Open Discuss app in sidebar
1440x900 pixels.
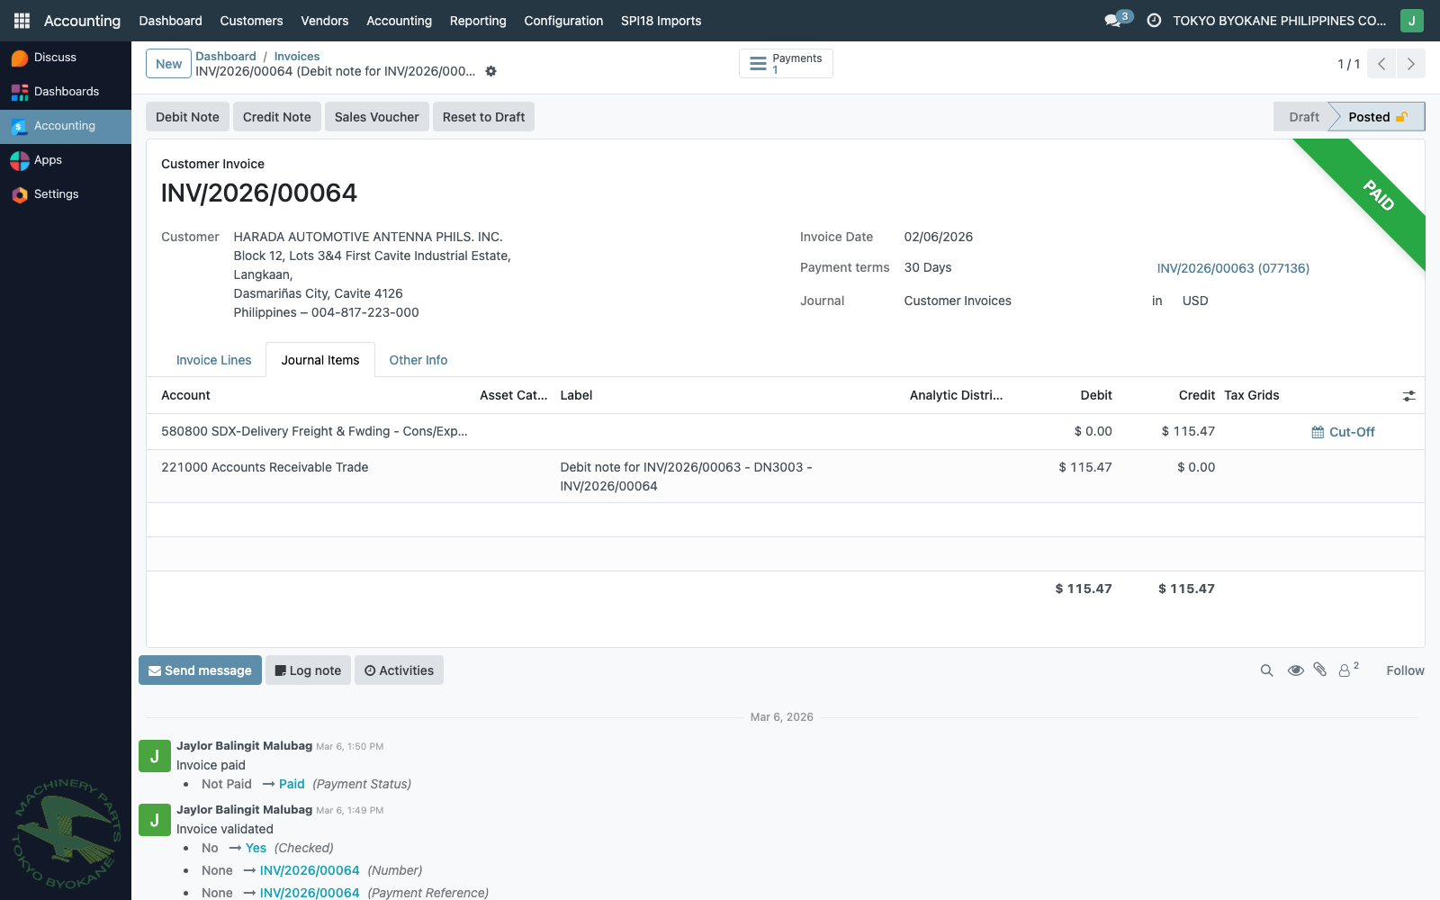pos(66,58)
